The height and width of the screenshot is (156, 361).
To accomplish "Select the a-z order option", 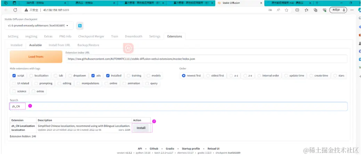I will pos(231,76).
